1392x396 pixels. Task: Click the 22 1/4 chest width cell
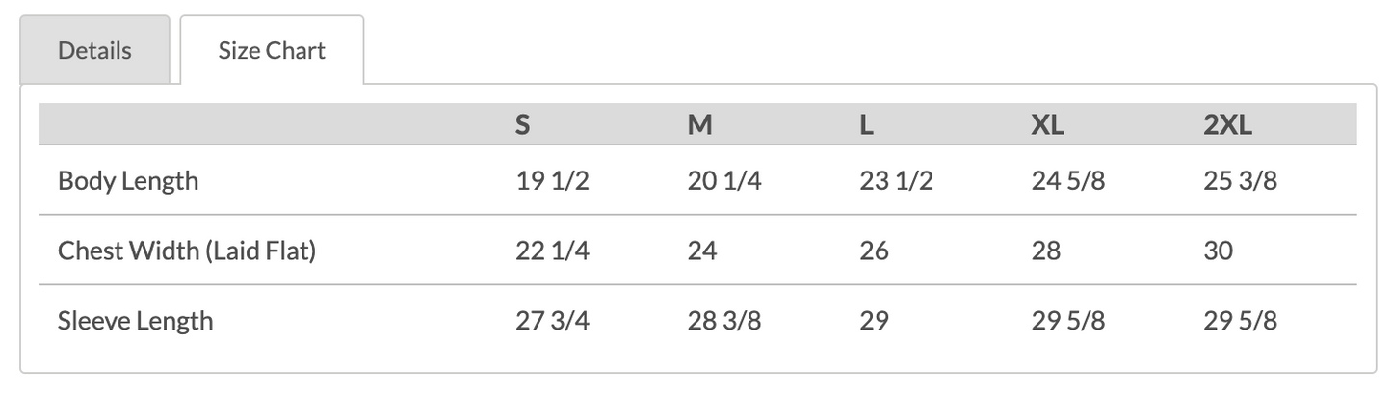point(552,251)
